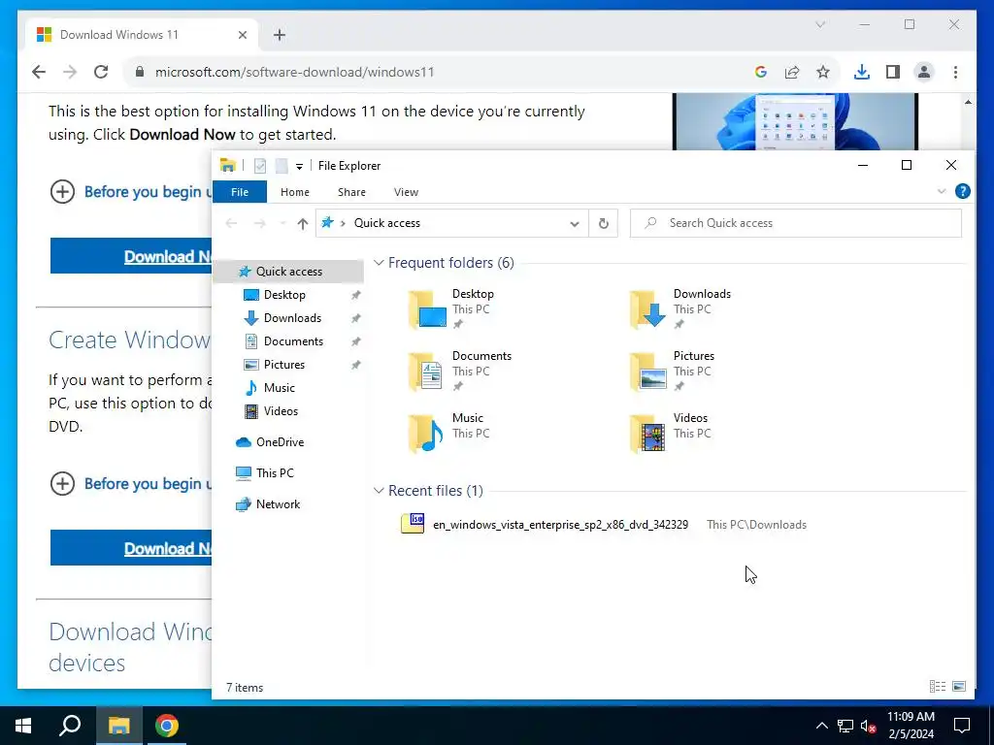994x745 pixels.
Task: Click the Search Quick access field
Action: pos(796,223)
